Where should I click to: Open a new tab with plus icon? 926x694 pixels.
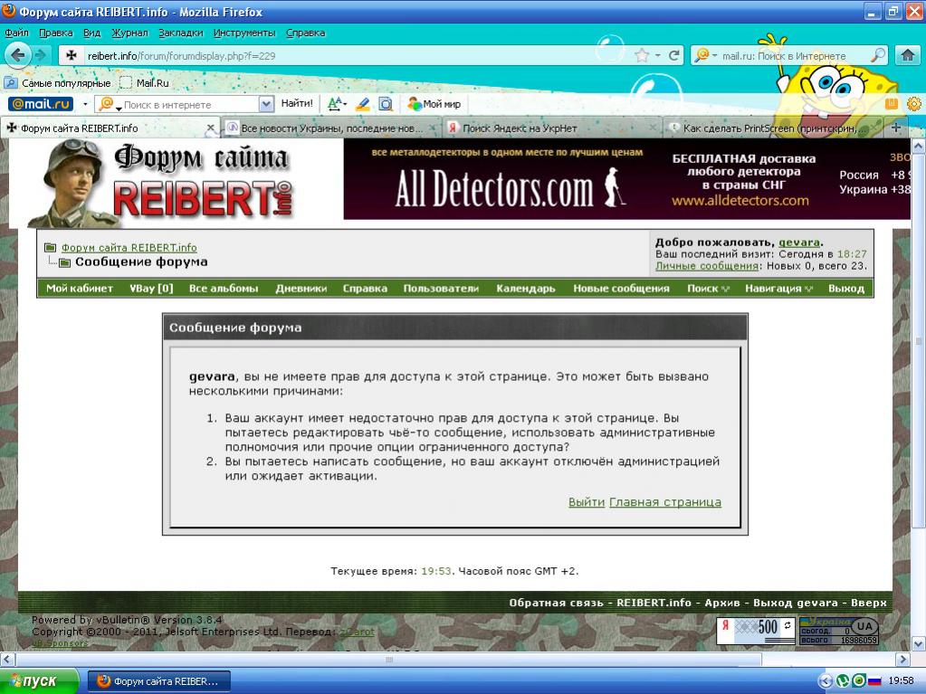pyautogui.click(x=896, y=128)
